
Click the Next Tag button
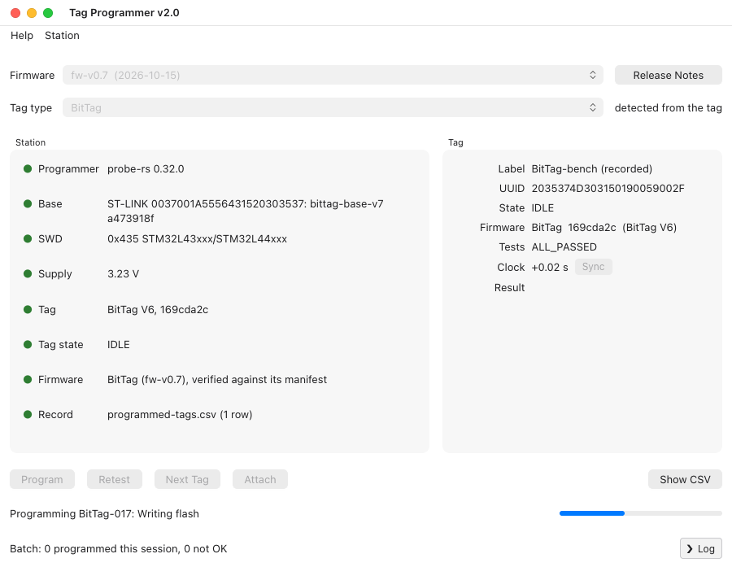point(187,480)
